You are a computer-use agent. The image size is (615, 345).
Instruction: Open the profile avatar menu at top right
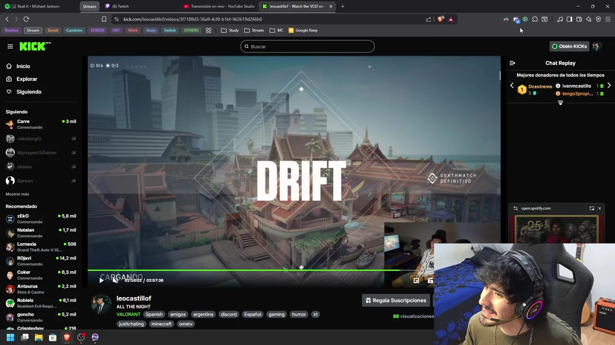click(597, 46)
